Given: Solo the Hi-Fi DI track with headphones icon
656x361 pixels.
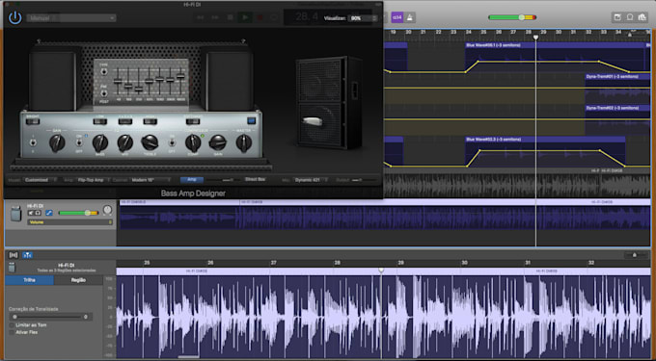Looking at the screenshot, I should (x=38, y=213).
